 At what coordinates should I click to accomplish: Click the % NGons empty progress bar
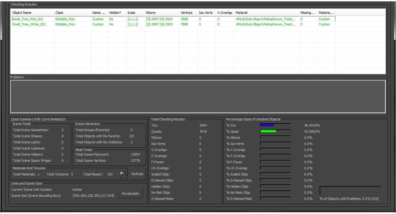pos(275,137)
